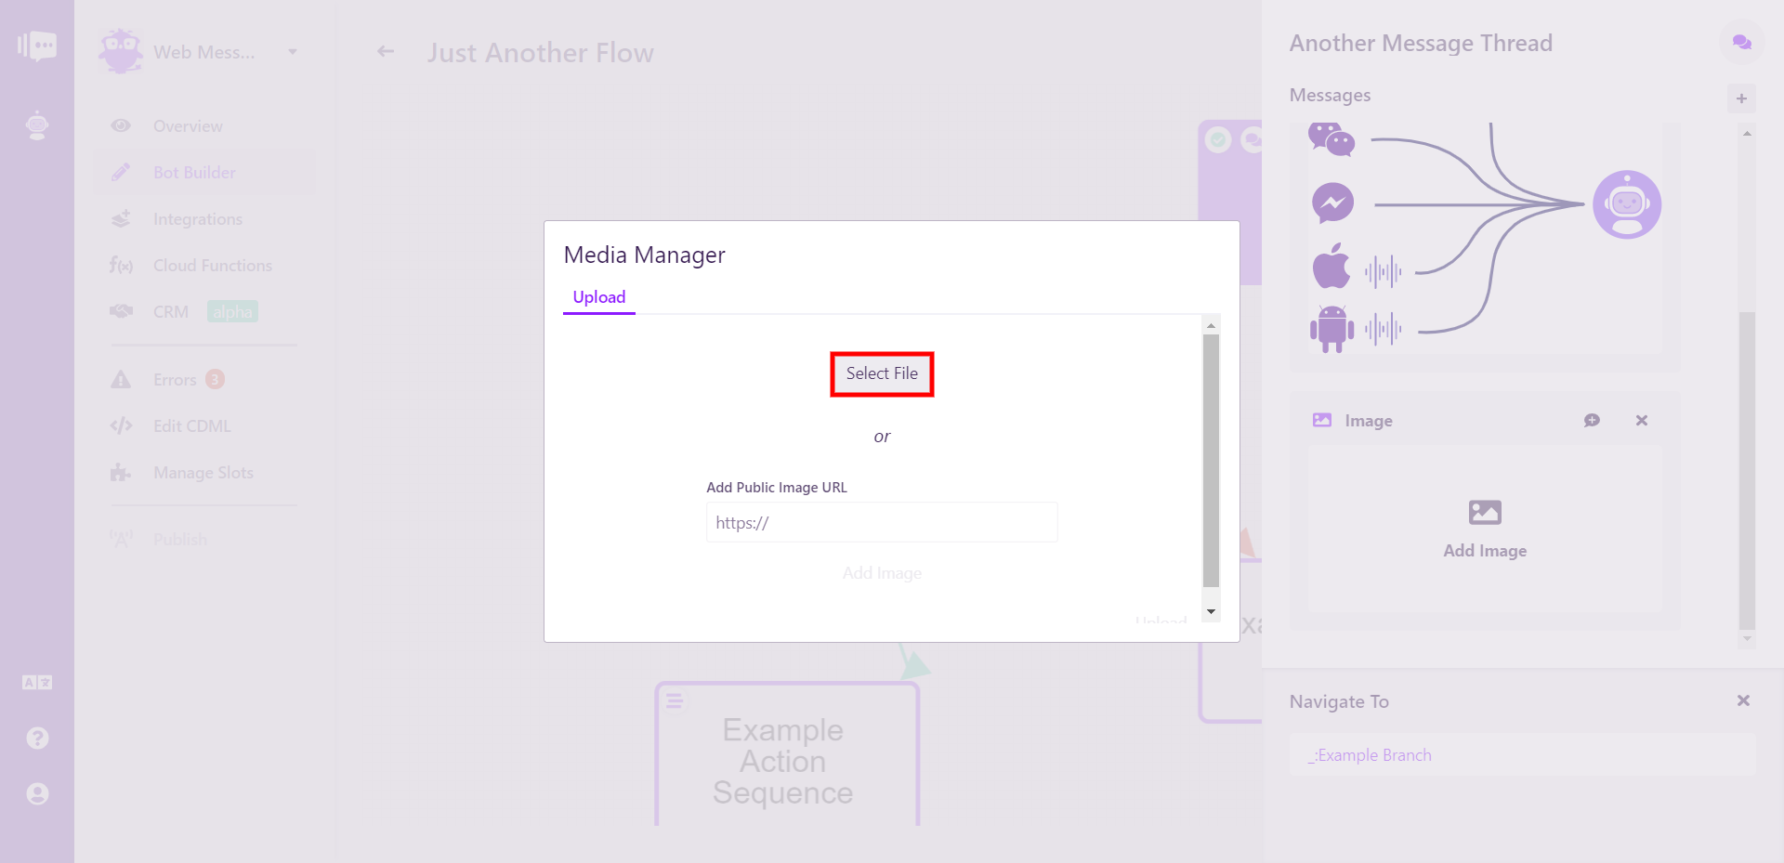1784x863 pixels.
Task: Click the flow node checkmark icon
Action: pyautogui.click(x=1218, y=140)
